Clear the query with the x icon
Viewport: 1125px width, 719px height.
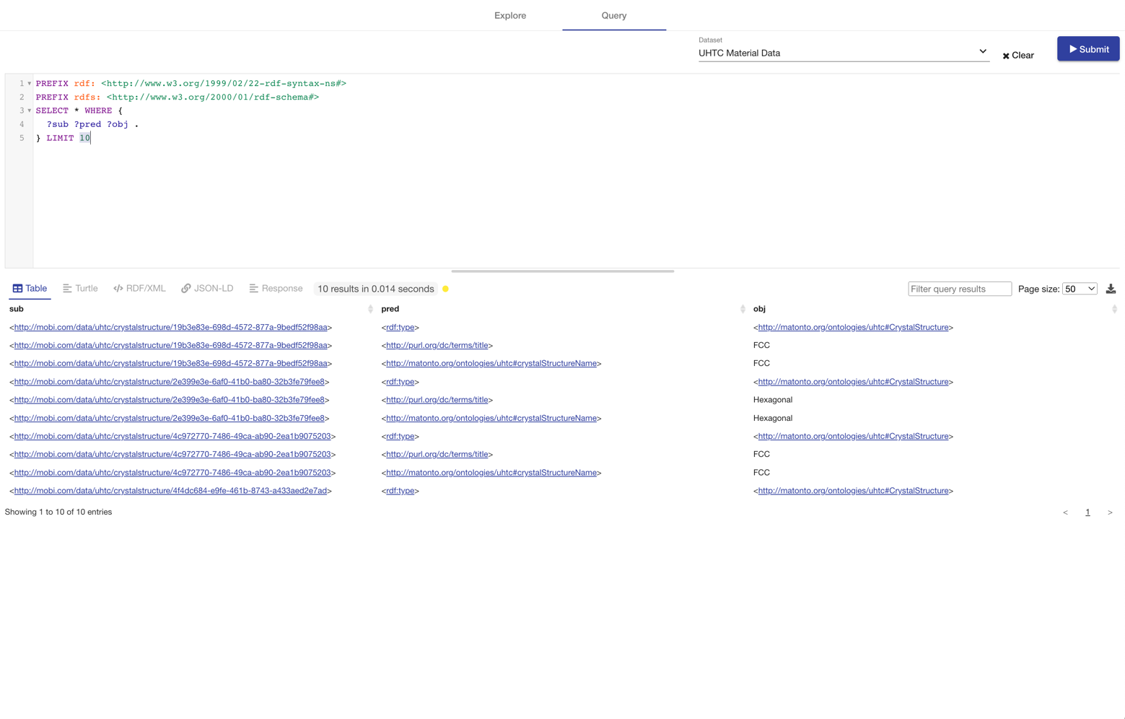(x=1006, y=56)
